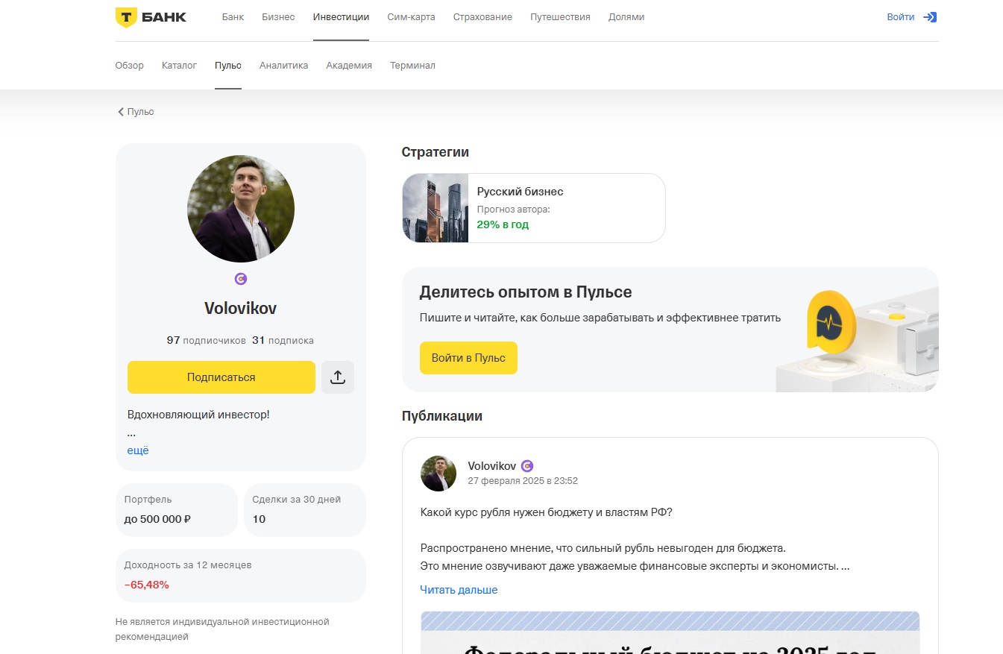Click the −65,48% return value
The height and width of the screenshot is (654, 1003).
(x=147, y=585)
